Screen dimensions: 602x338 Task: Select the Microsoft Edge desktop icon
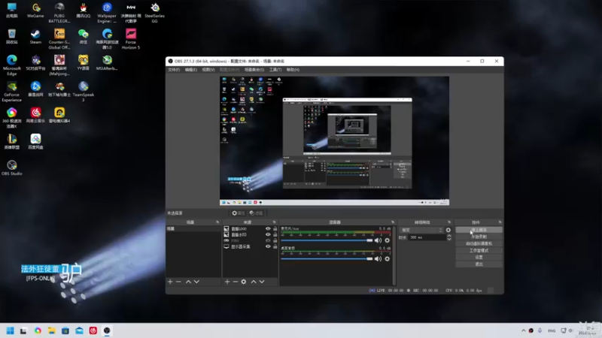[11, 65]
